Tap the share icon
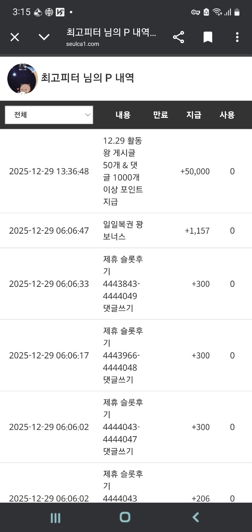 pos(178,37)
